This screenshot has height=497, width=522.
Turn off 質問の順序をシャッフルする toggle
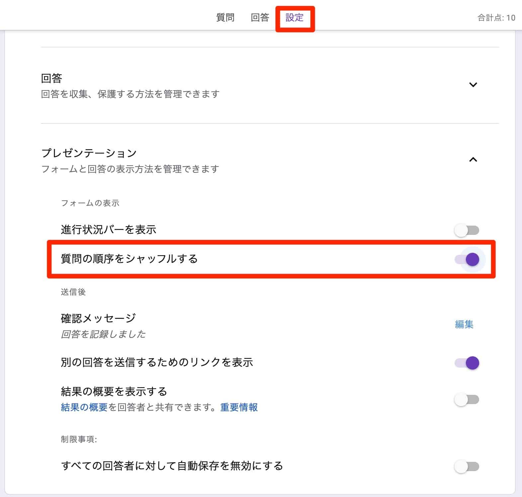point(467,259)
